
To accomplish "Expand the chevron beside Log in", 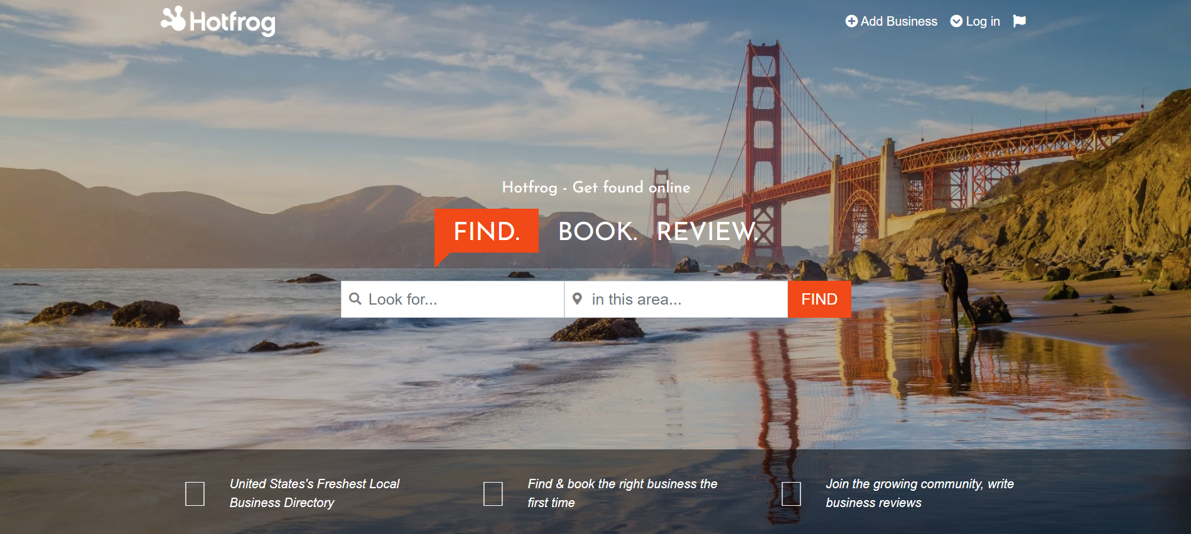I will pos(956,21).
